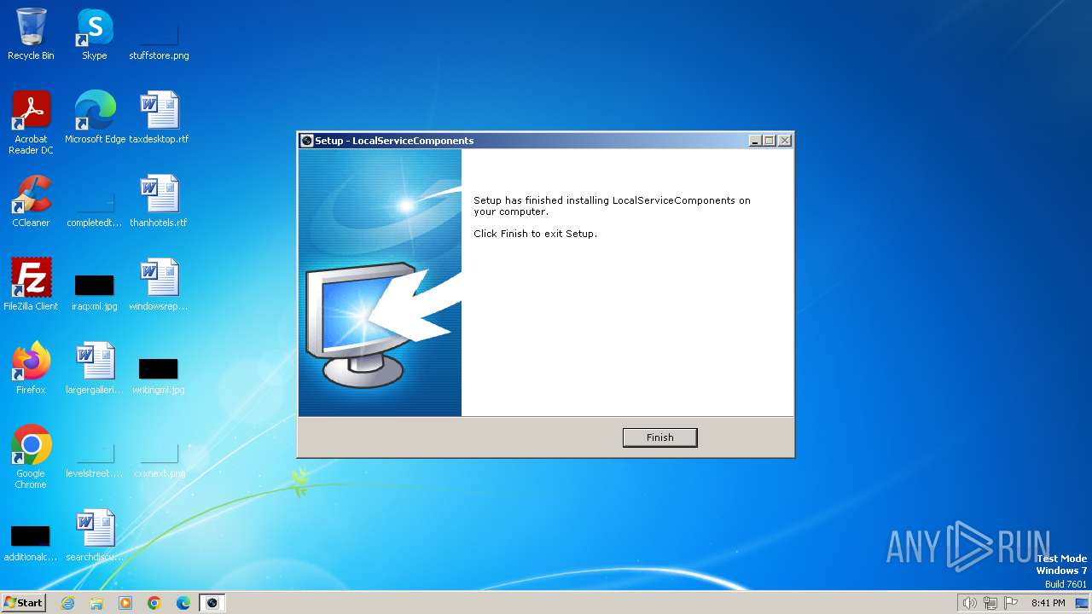The width and height of the screenshot is (1092, 614).
Task: Select thanhotels.rtf document icon
Action: click(x=159, y=201)
